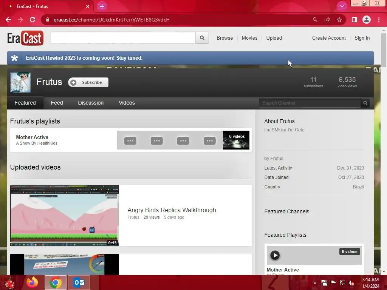387x290 pixels.
Task: Click 'I'm SMkiko I'm Cute' description
Action: pos(284,130)
